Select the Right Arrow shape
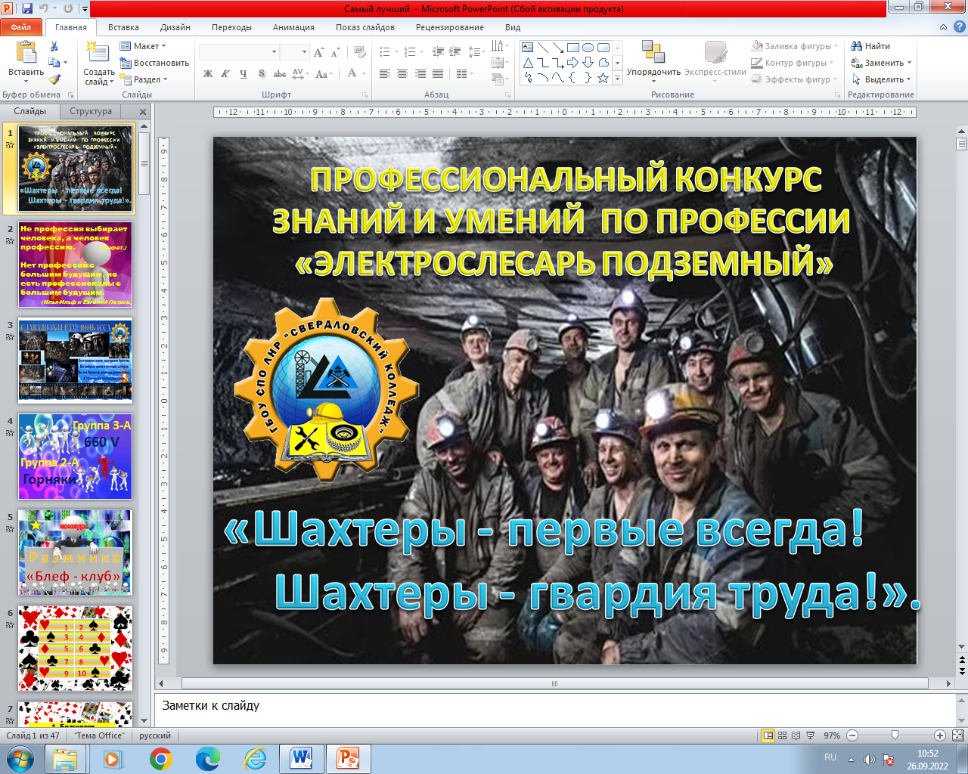Screen dimensions: 968x774 [x=573, y=63]
